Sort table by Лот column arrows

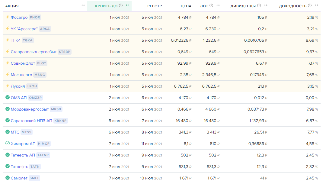tap(218, 5)
